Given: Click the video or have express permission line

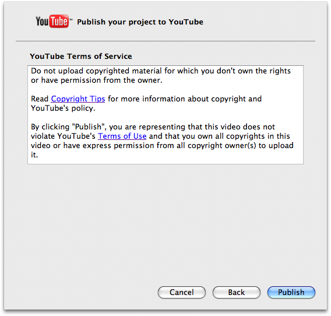Looking at the screenshot, I should (162, 145).
